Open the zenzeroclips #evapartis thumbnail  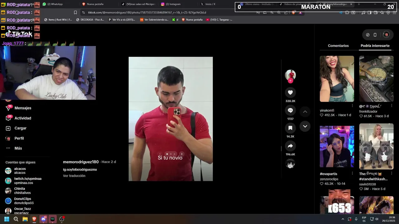(337, 147)
